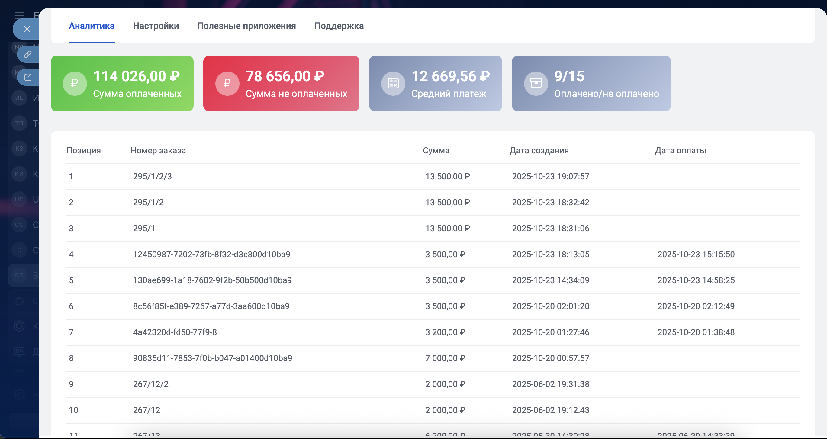Click ruble icon on red unpaid-sum card
Screen dimensions: 827x439
[227, 83]
